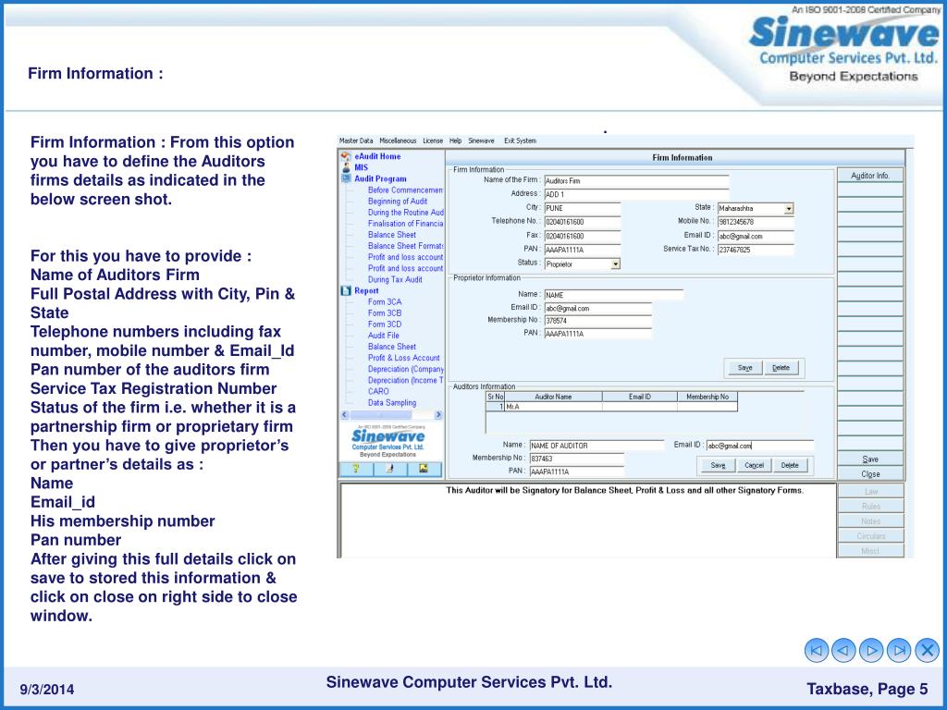Click the Auditor Name column header
The width and height of the screenshot is (947, 710).
pyautogui.click(x=553, y=397)
